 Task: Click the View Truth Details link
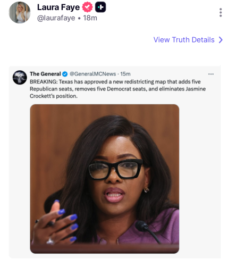point(184,40)
